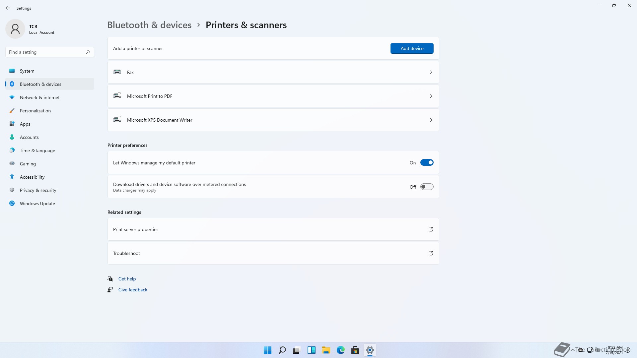Expand the Microsoft Print to PDF chevron
The image size is (637, 358).
431,96
